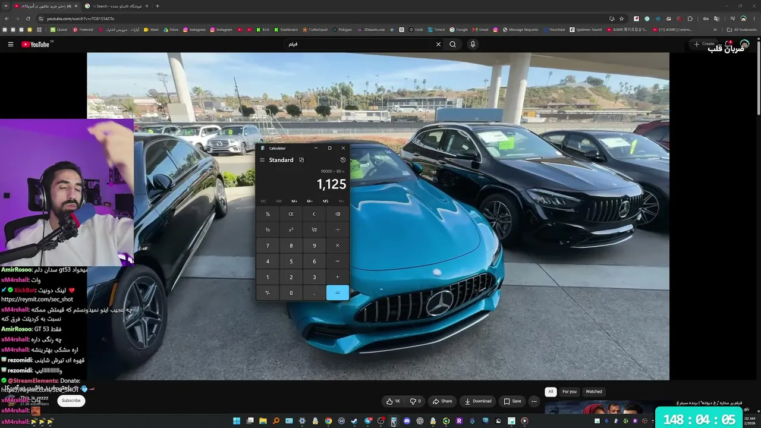Open the TurboSquid bookmark
Image resolution: width=761 pixels, height=428 pixels.
315,30
